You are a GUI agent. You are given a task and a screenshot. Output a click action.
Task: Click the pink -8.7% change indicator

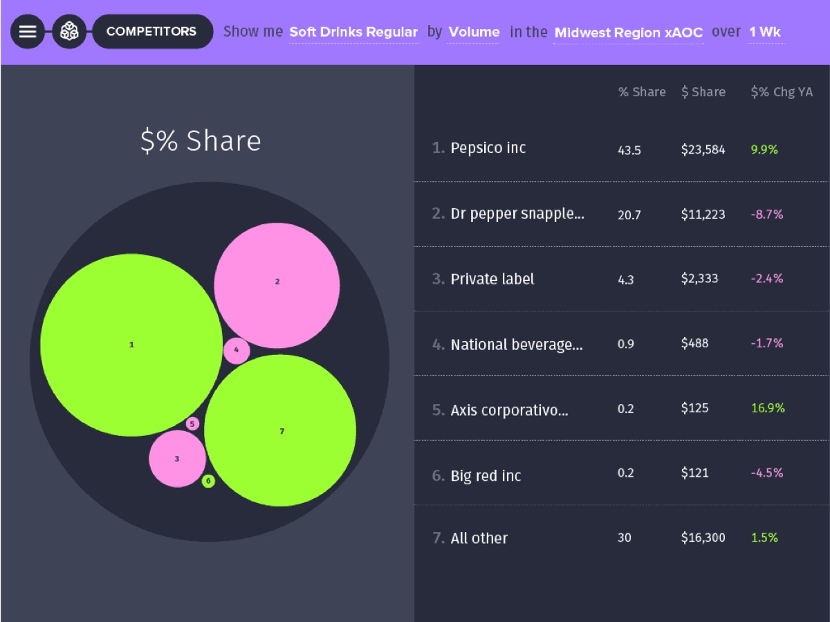768,214
